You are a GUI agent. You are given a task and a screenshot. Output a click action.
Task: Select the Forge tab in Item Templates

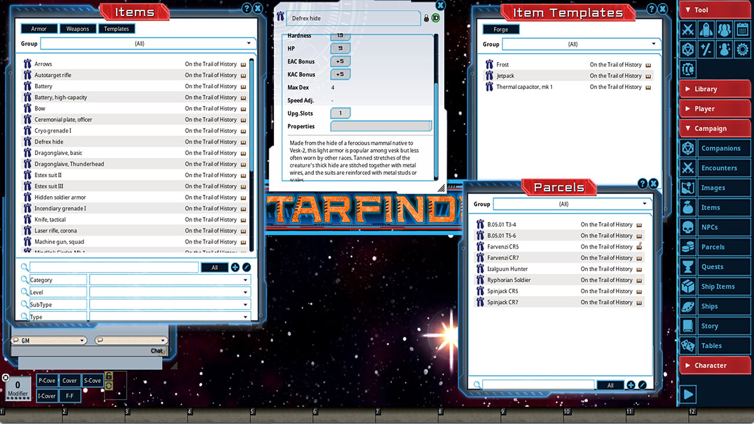point(501,28)
